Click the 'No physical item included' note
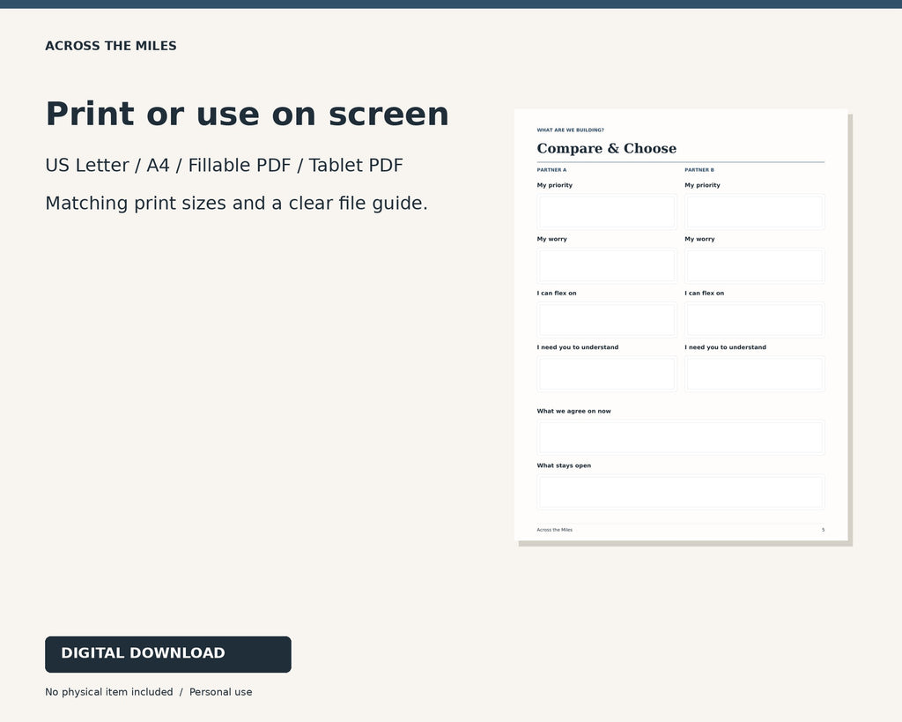Image resolution: width=902 pixels, height=722 pixels. (108, 692)
